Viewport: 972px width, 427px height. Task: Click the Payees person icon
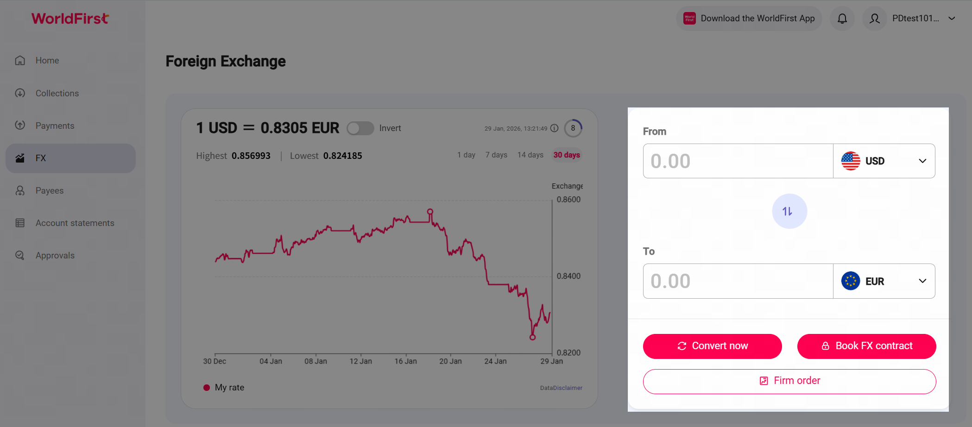(20, 190)
